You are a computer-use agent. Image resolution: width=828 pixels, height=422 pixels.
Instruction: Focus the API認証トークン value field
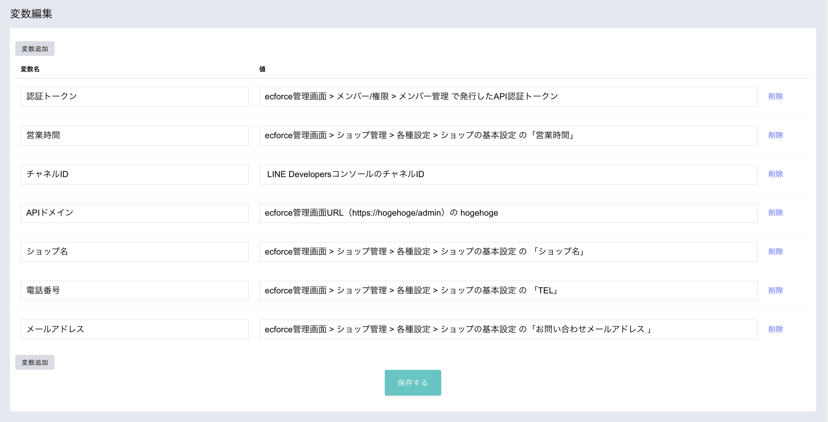pyautogui.click(x=508, y=97)
